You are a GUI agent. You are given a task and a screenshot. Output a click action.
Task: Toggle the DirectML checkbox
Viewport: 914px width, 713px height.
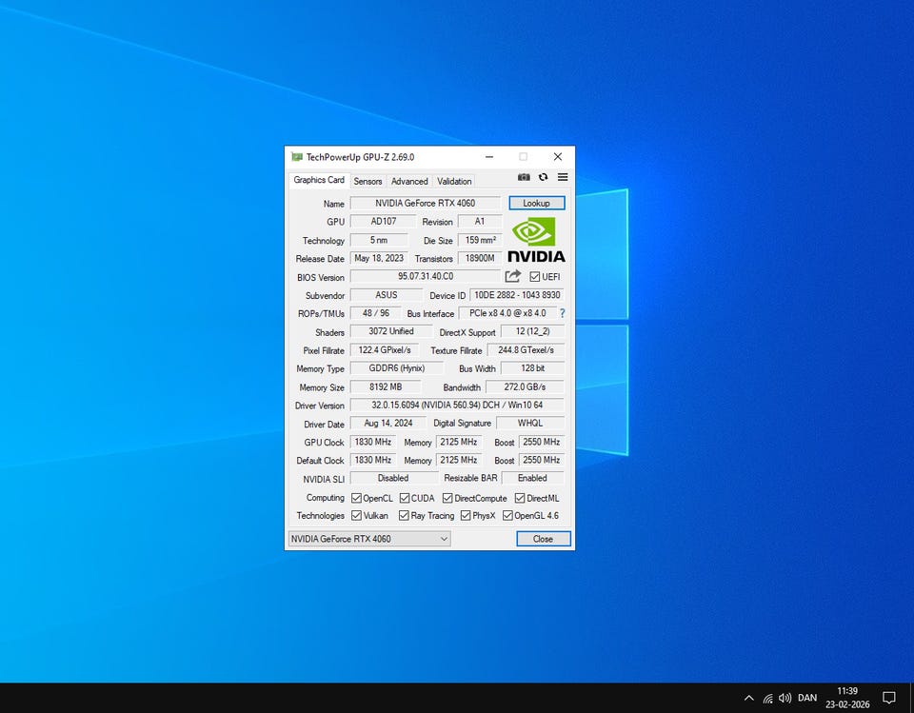click(x=520, y=498)
